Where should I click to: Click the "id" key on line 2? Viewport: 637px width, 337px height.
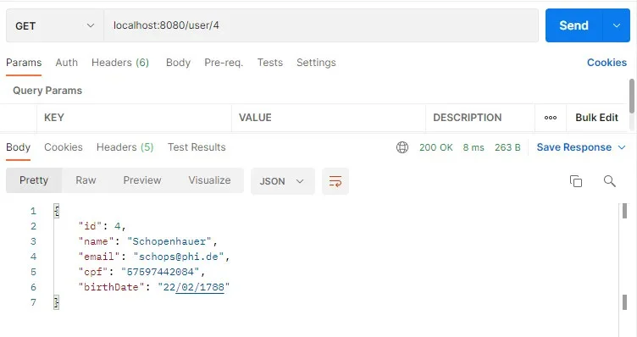point(90,226)
